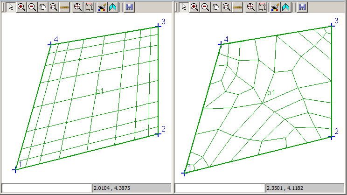Click the cyan arrow icon in right window
The image size is (347, 195).
tap(286, 7)
